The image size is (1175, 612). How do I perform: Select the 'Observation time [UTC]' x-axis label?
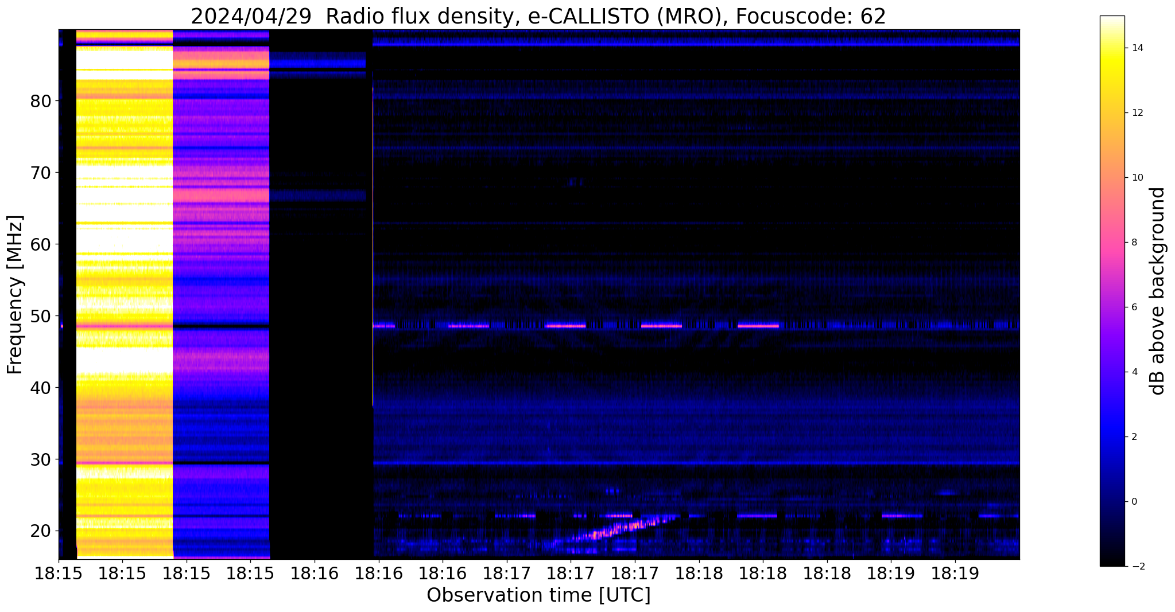point(538,595)
